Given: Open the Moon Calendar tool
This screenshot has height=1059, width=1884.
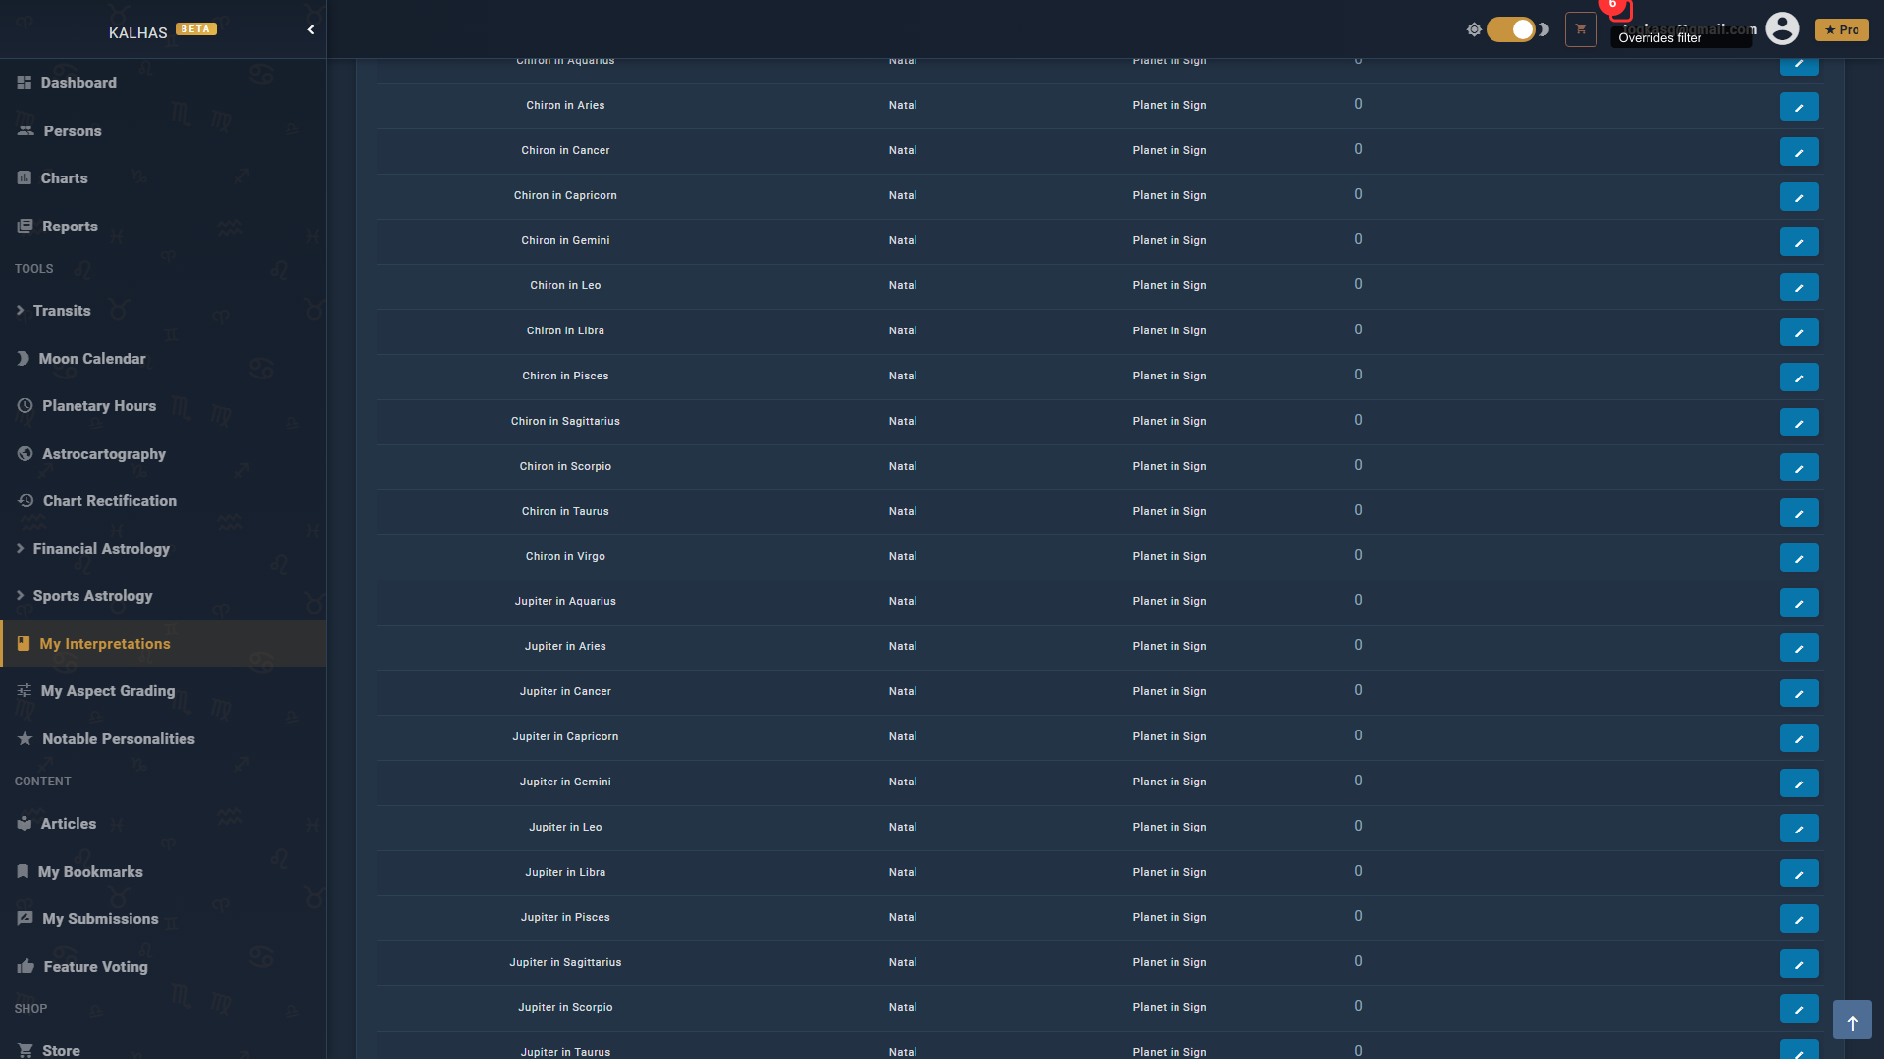Looking at the screenshot, I should tap(92, 359).
